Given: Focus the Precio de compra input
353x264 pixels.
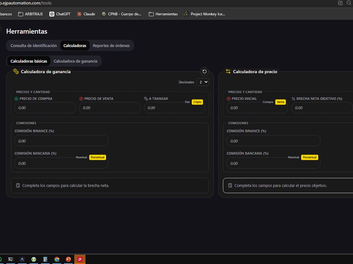Looking at the screenshot, I should pyautogui.click(x=45, y=108).
